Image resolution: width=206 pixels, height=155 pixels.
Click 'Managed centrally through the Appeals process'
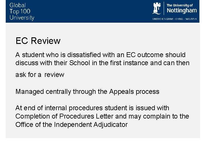(87, 92)
